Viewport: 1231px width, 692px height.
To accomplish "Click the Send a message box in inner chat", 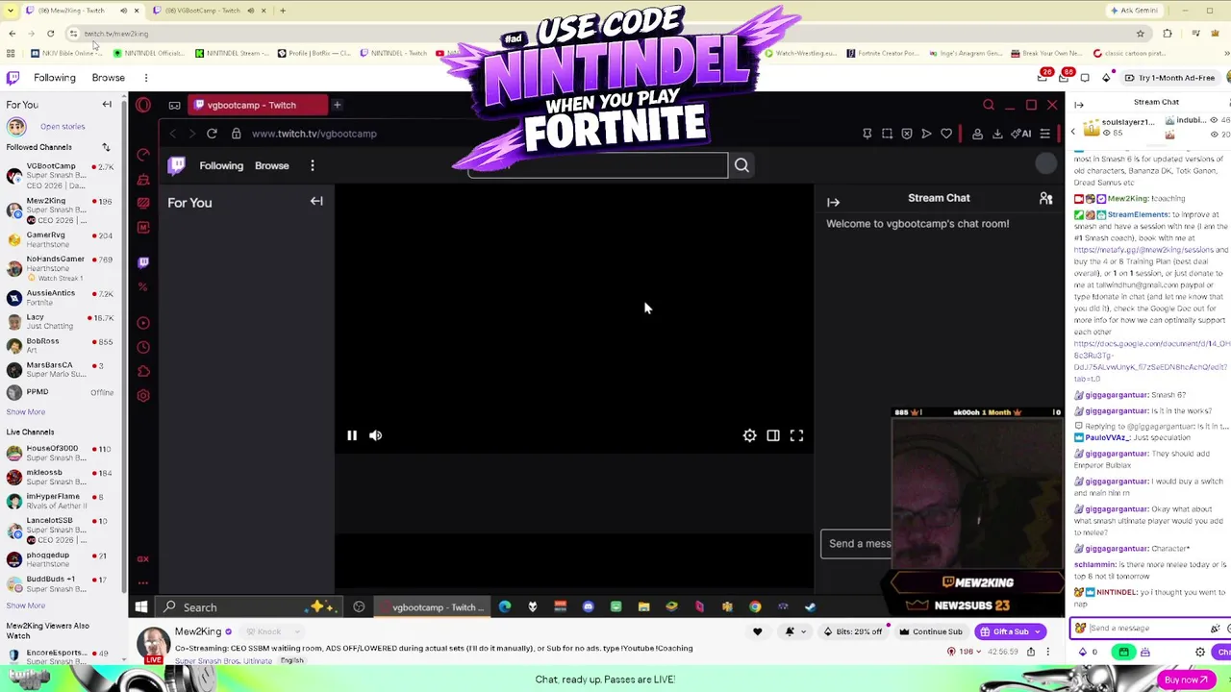I will (857, 543).
